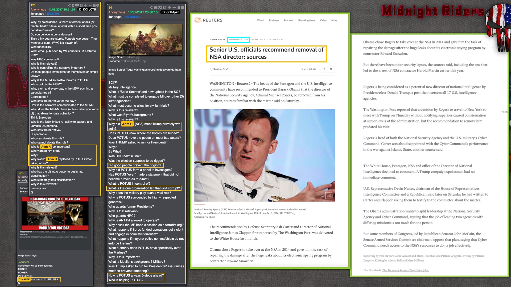Click the plain clipboard icon on post 120
511x287 pixels.
pyautogui.click(x=94, y=5)
